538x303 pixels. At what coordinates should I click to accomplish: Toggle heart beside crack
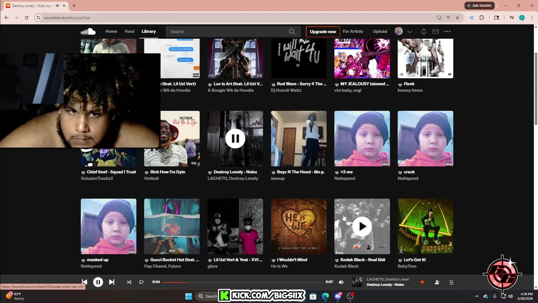tap(400, 172)
